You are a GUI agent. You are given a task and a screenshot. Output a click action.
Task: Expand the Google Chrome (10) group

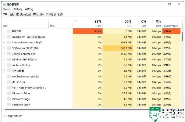(4, 54)
